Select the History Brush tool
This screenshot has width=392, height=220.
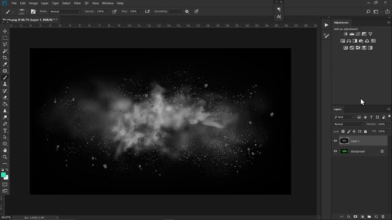click(x=5, y=91)
